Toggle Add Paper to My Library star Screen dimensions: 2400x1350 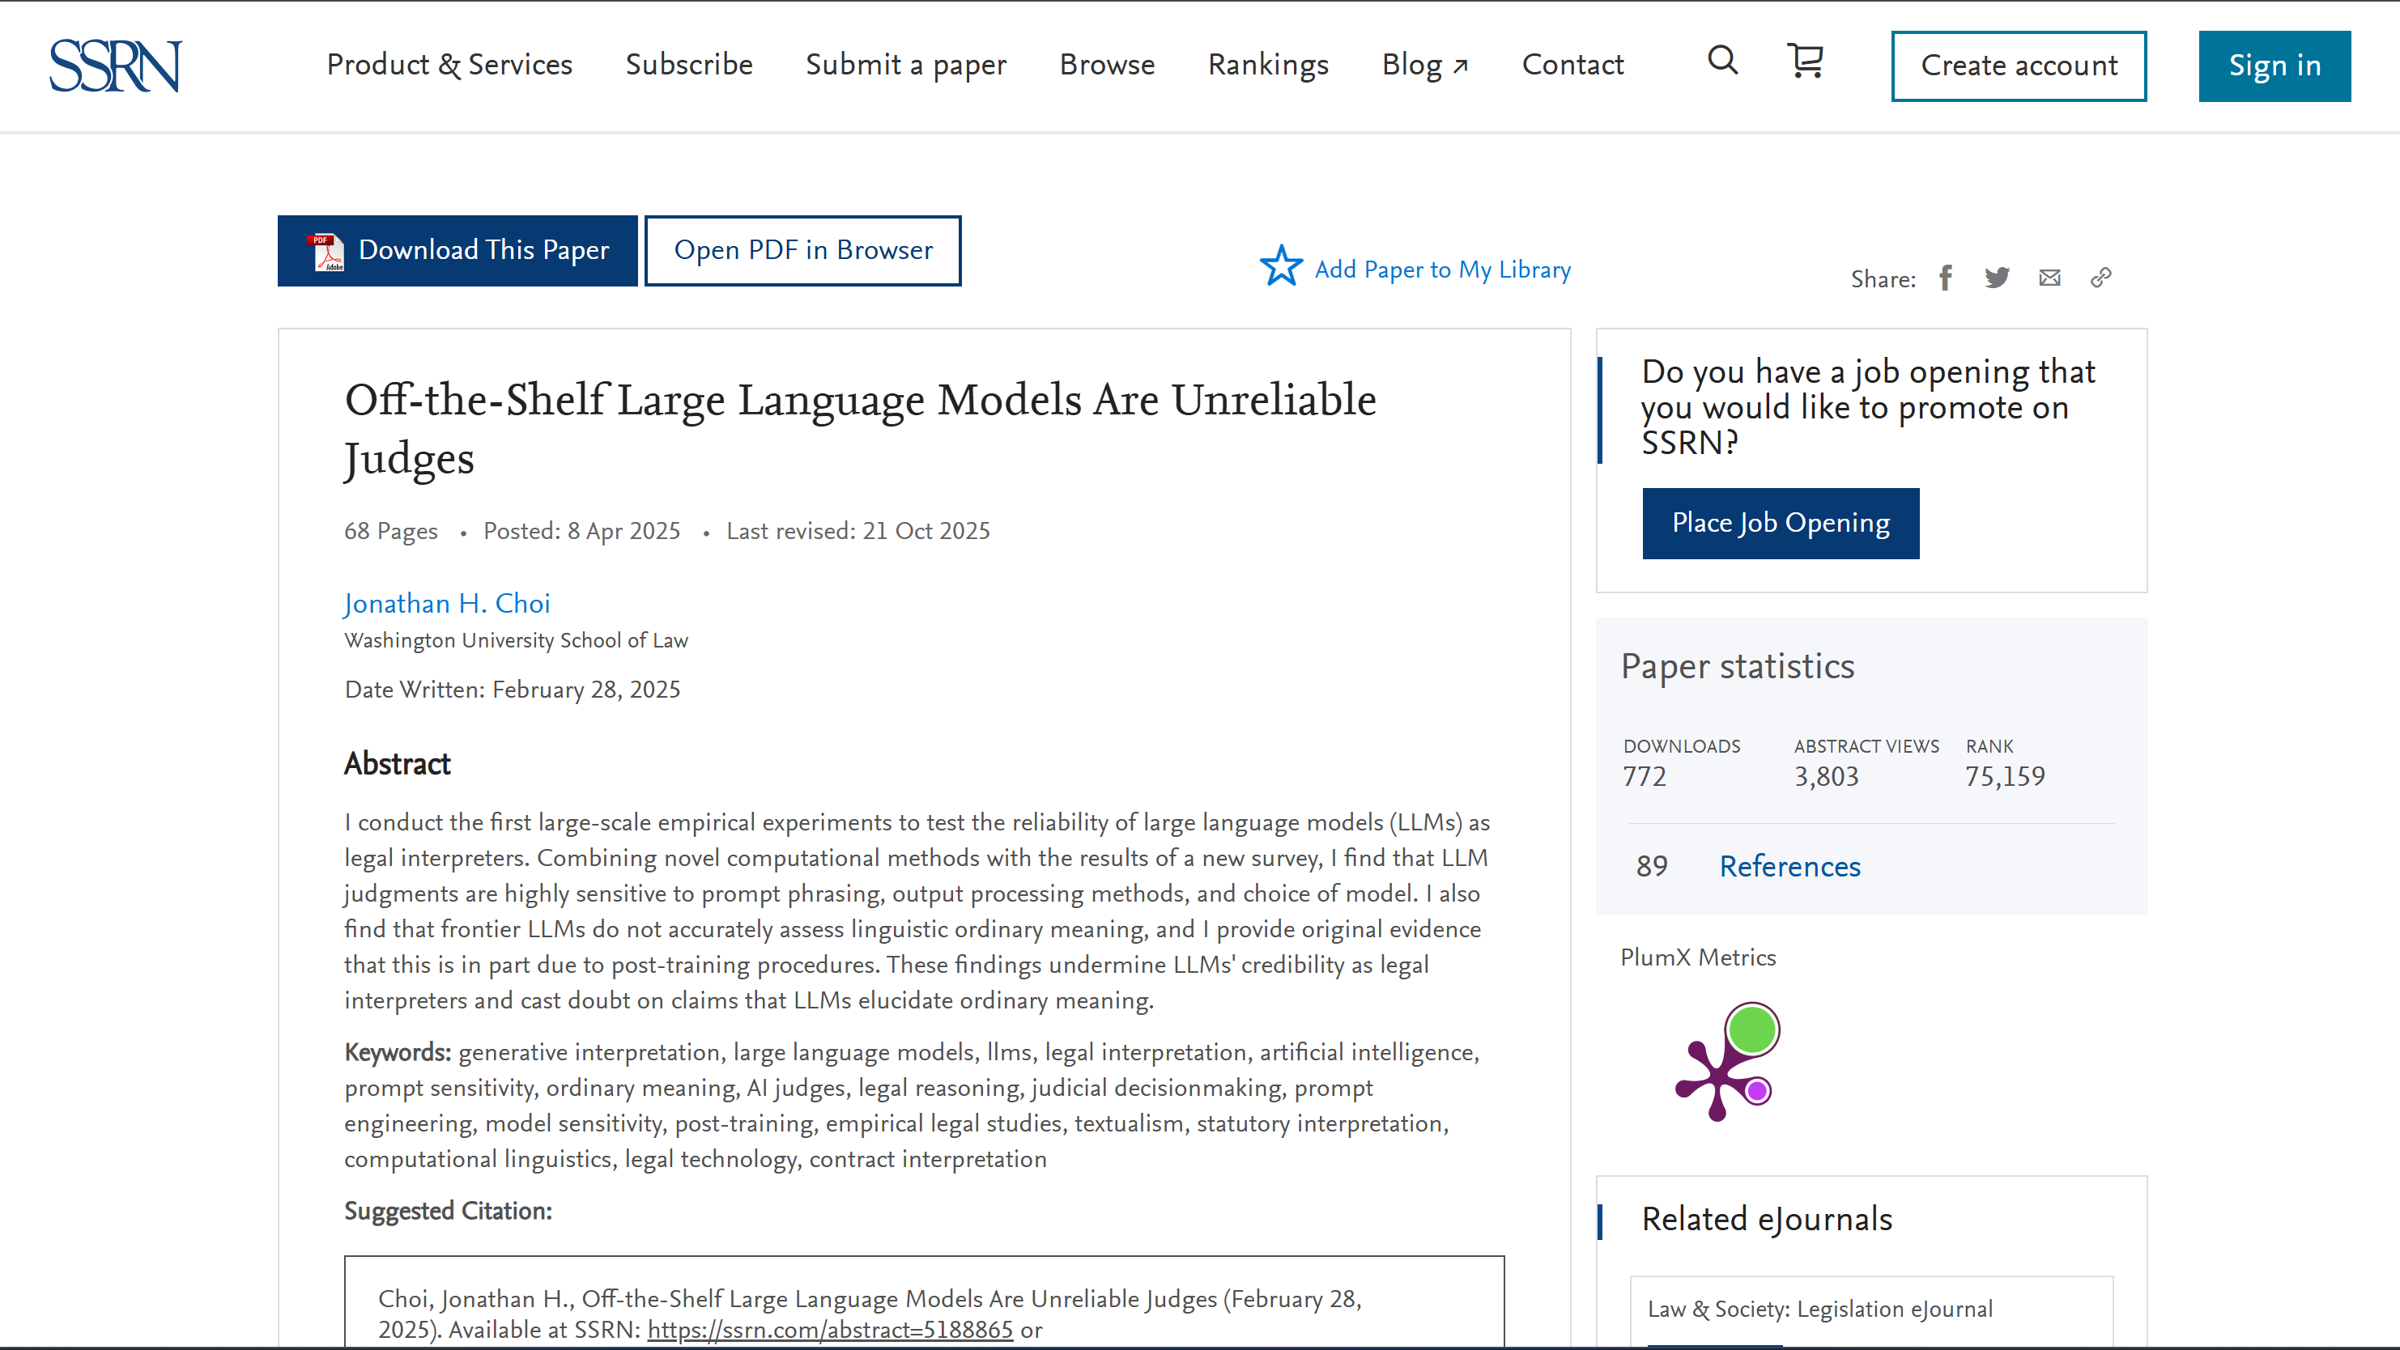[1281, 266]
